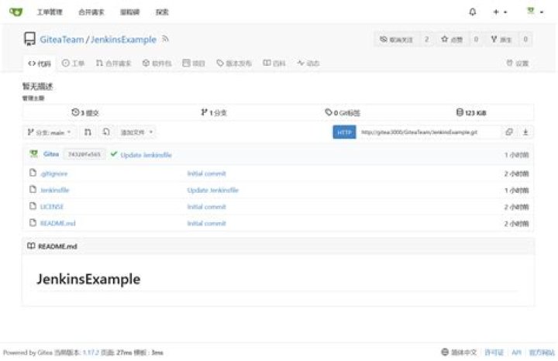Open the Jenkinsfile file
The height and width of the screenshot is (361, 558).
55,190
